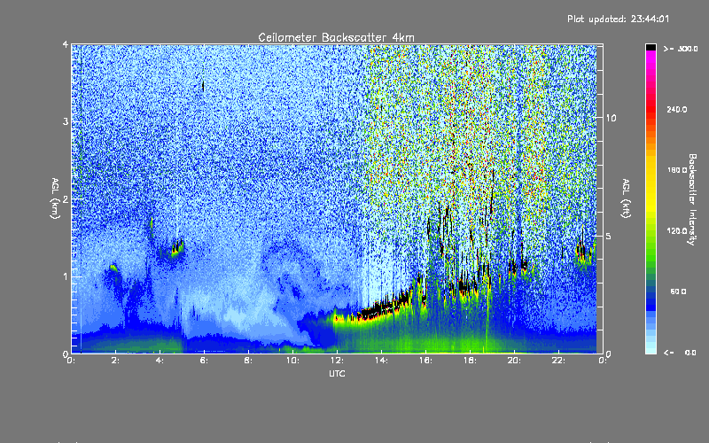
Task: Click the '12:' UTC tick label
Action: (x=337, y=361)
